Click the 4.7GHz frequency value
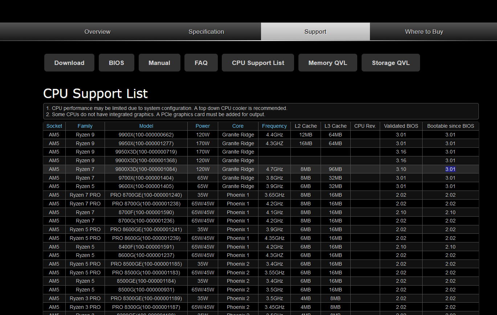497x315 pixels. (274, 169)
